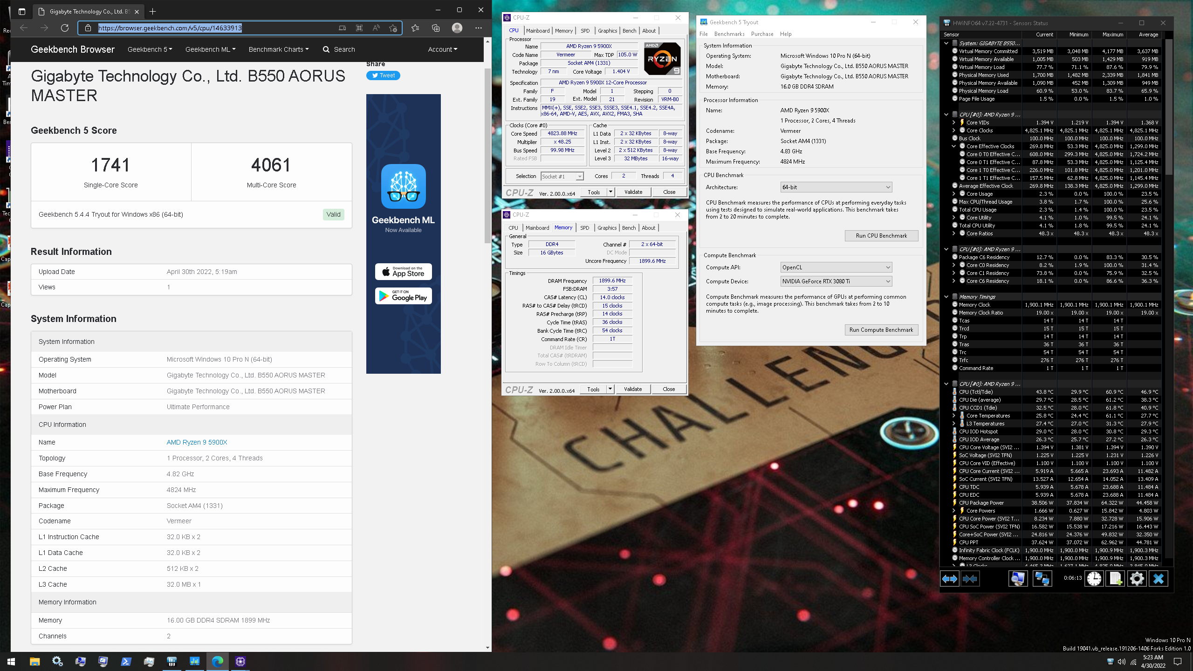Open HWiNFO sensor settings gear icon
This screenshot has width=1193, height=671.
1137,579
